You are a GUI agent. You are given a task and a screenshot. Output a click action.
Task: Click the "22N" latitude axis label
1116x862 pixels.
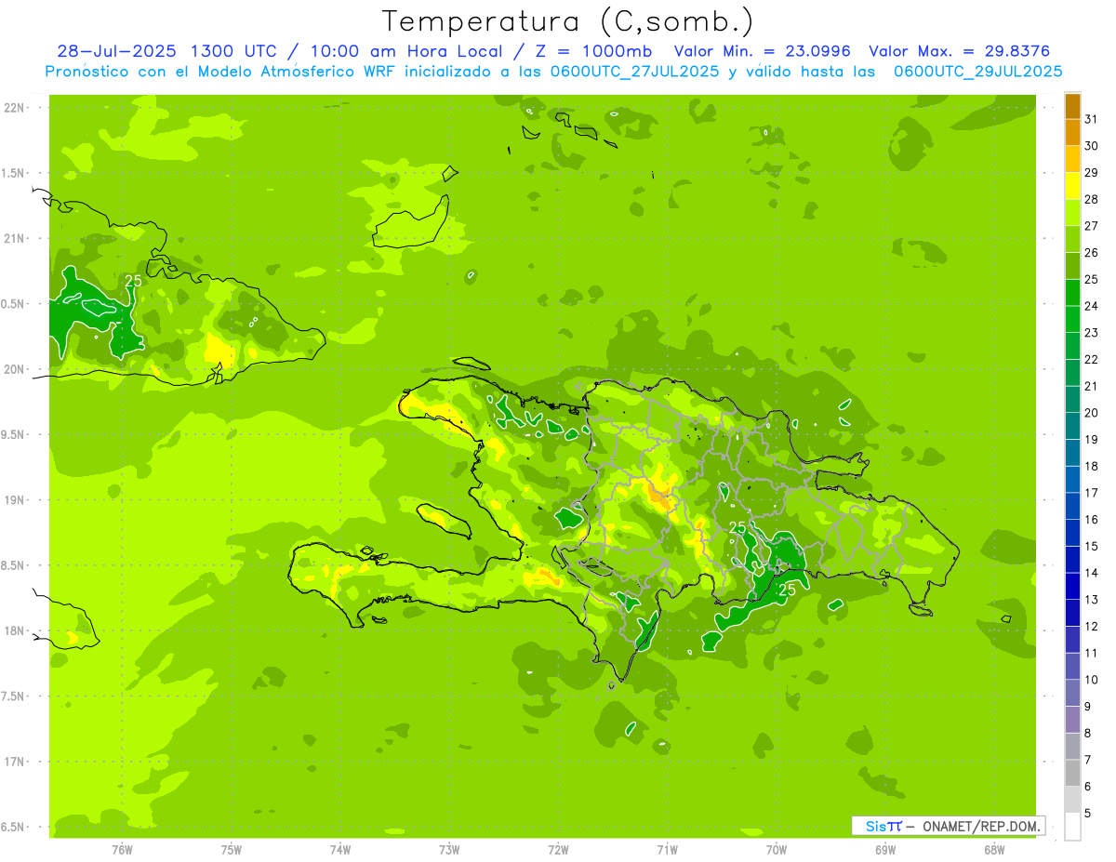[15, 108]
